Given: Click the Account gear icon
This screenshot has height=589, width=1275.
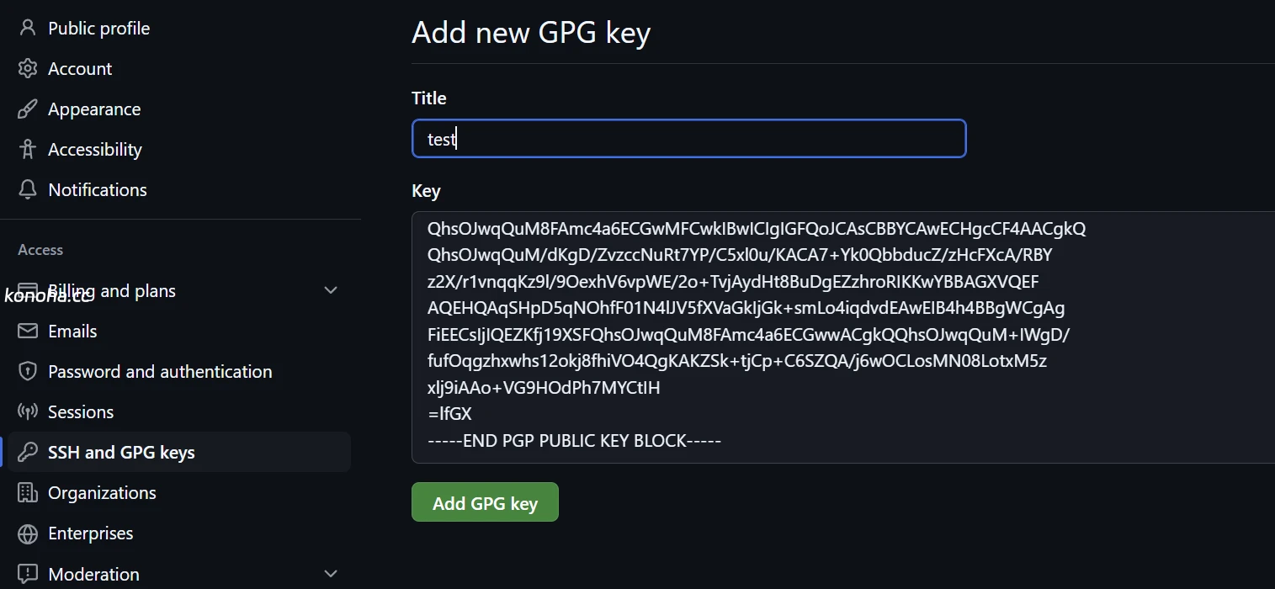Looking at the screenshot, I should (x=28, y=68).
